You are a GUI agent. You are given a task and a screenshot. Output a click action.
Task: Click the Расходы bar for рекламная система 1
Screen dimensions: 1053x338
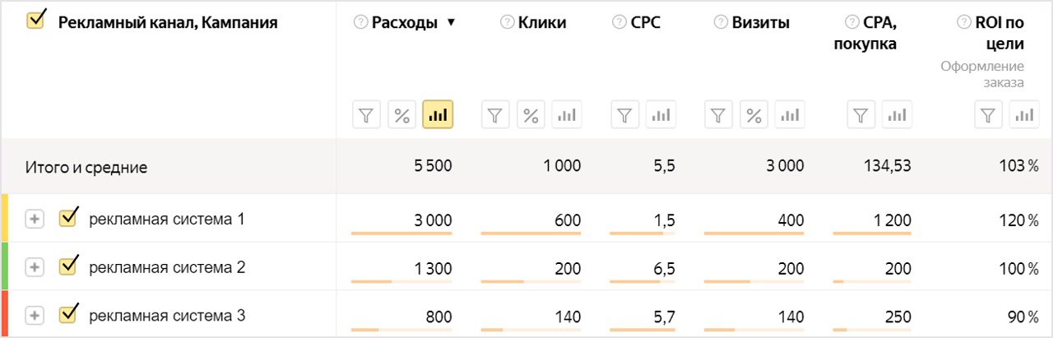tap(401, 234)
